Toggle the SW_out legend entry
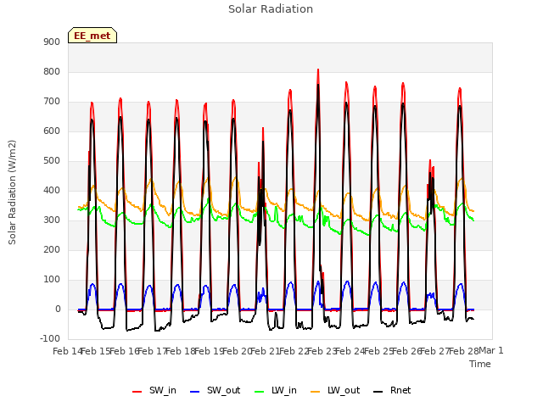The image size is (543, 407). (215, 390)
